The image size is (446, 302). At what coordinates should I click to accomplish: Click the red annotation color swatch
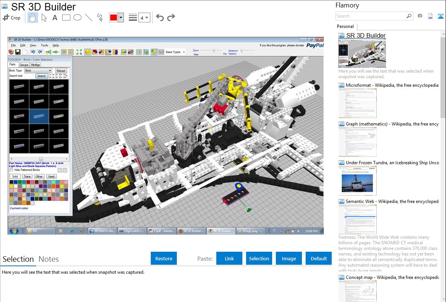click(114, 18)
